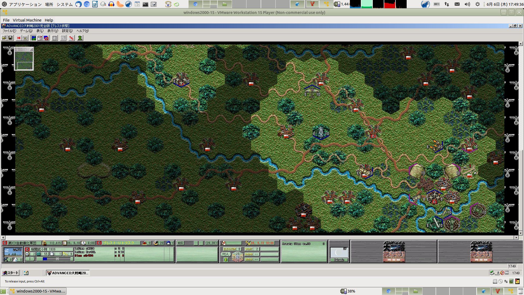Click the quick launch desktop icon in Windows taskbar

pos(26,273)
